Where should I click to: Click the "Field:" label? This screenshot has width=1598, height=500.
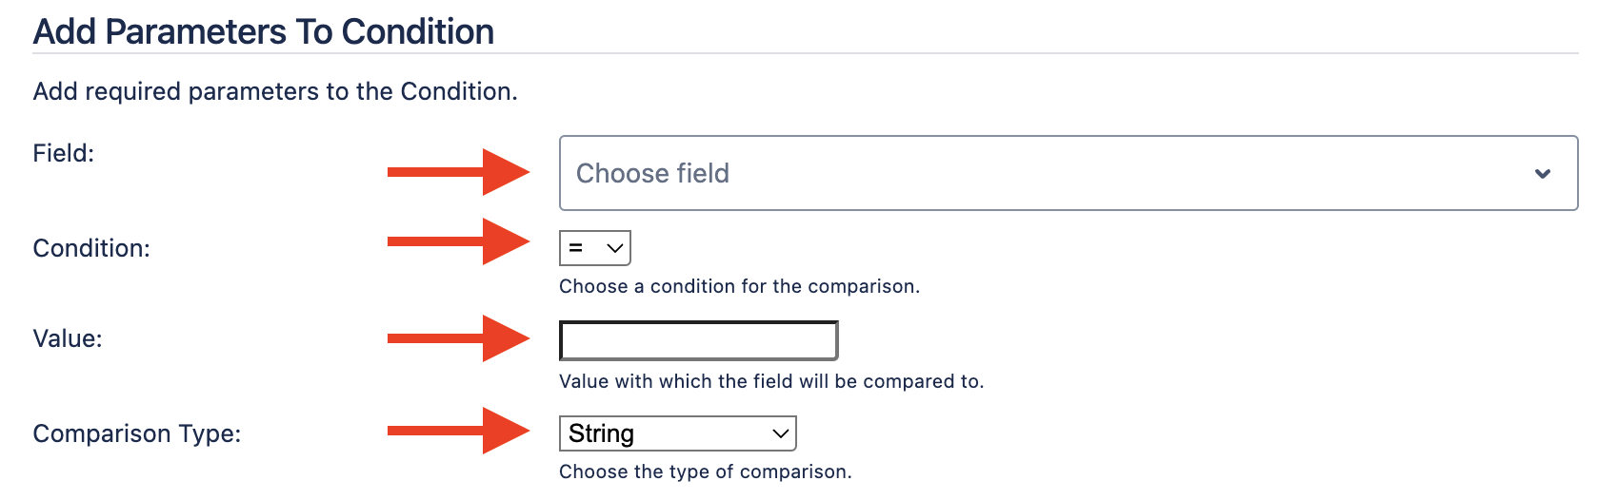pos(64,153)
